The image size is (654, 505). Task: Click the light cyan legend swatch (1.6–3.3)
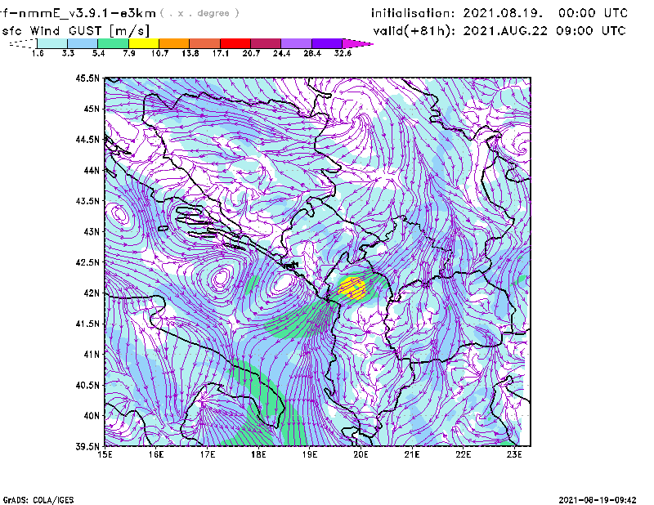tap(52, 43)
